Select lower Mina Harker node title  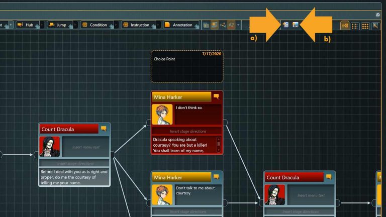tap(181, 177)
